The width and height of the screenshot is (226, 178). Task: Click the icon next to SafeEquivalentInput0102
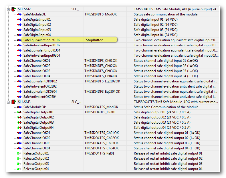pos(19,40)
